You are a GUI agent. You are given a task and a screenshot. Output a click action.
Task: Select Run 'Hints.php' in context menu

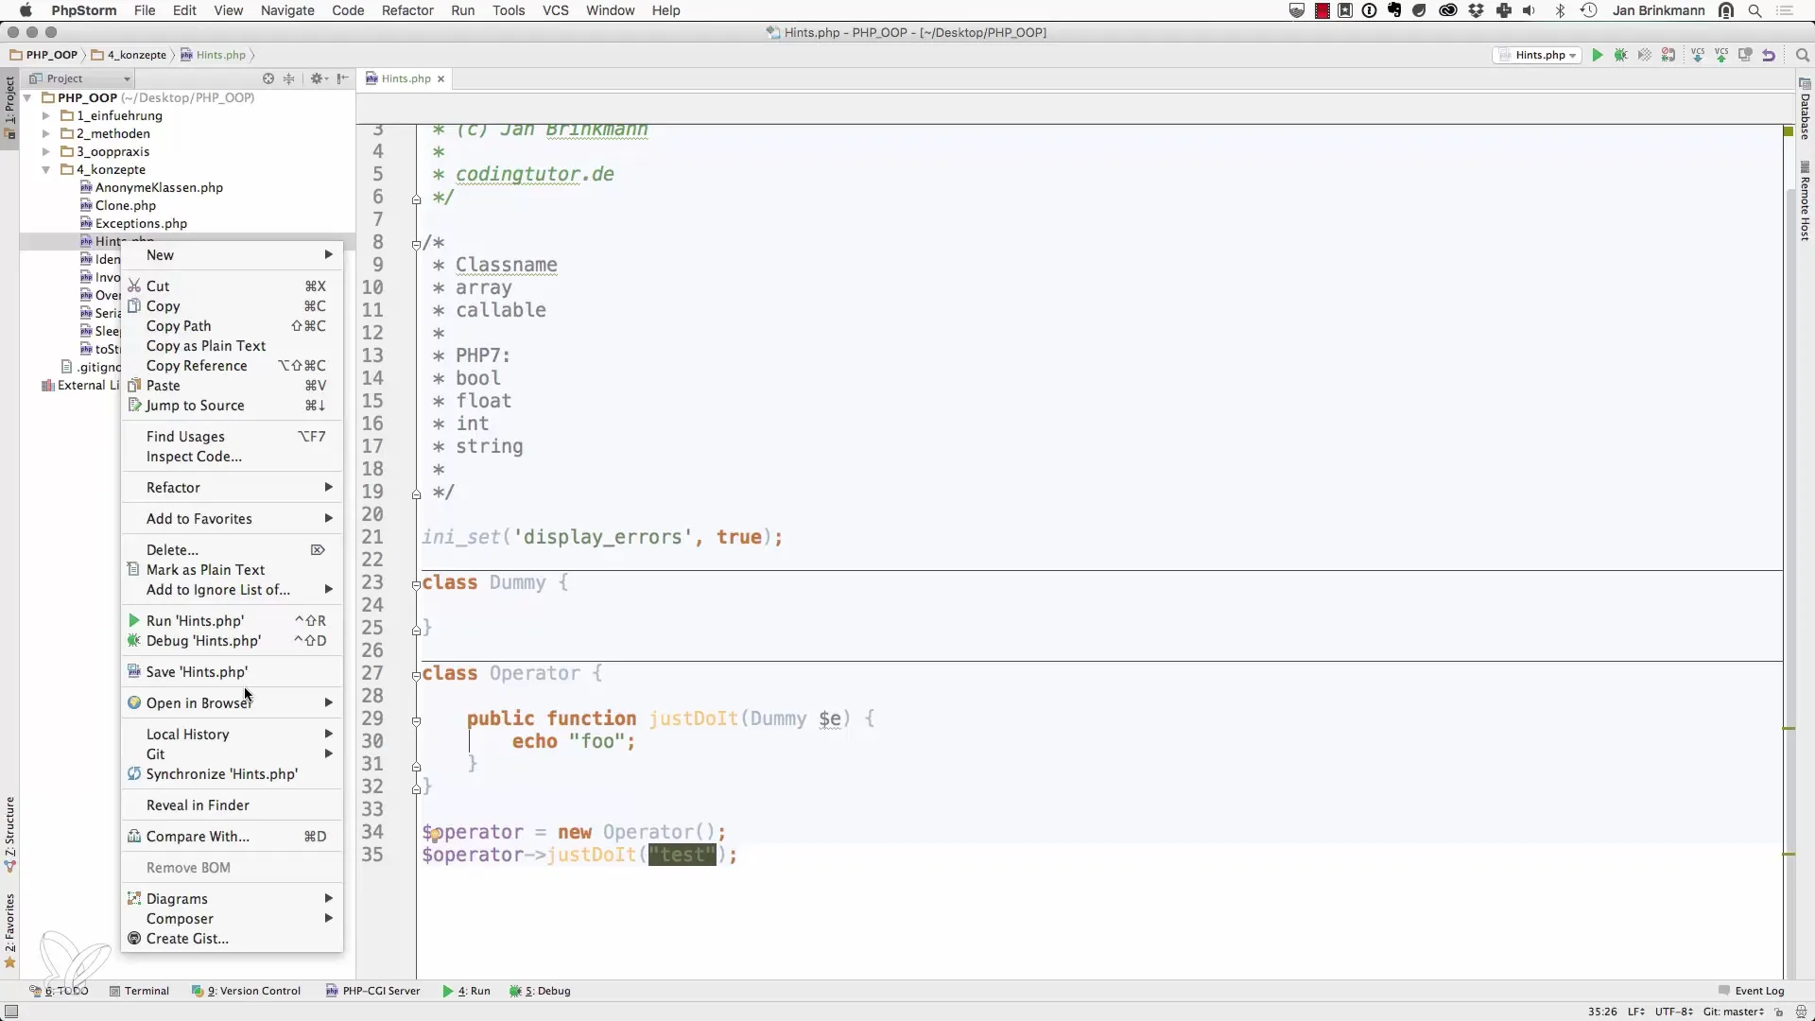point(232,621)
